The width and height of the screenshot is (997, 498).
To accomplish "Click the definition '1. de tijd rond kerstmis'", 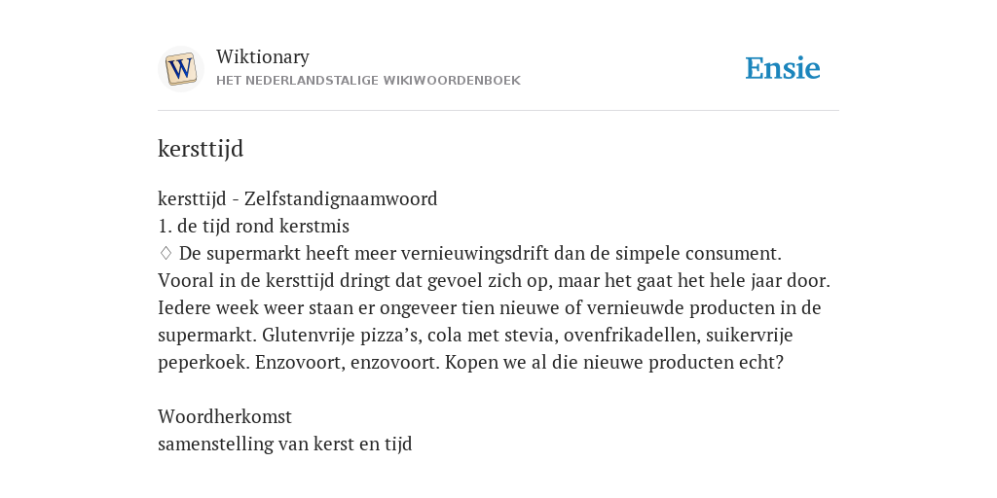I will tap(254, 226).
